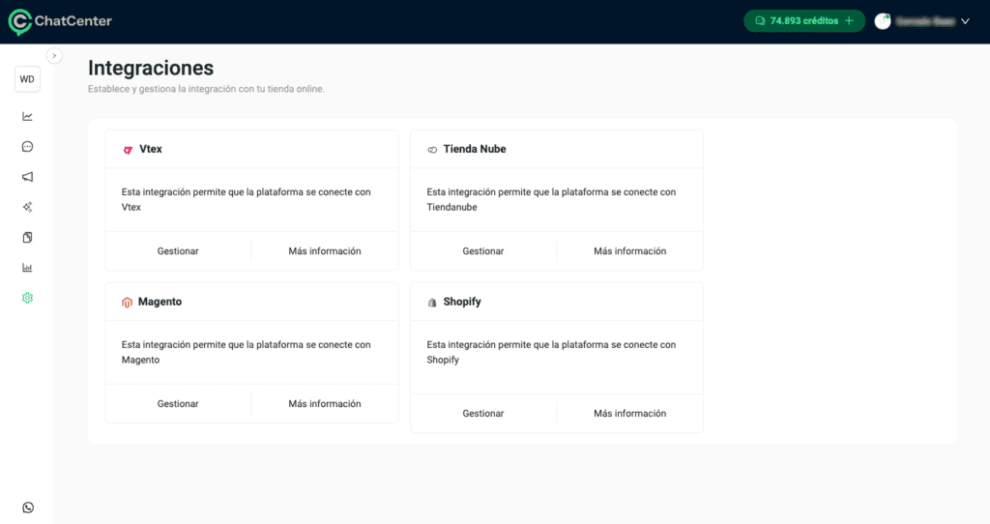The width and height of the screenshot is (990, 524).
Task: Click Gestionar under Shopify integration
Action: tap(483, 414)
